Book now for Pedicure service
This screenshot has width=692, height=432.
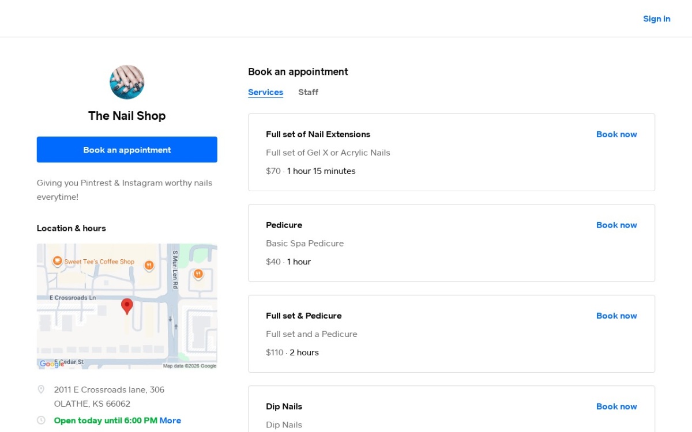(x=616, y=225)
